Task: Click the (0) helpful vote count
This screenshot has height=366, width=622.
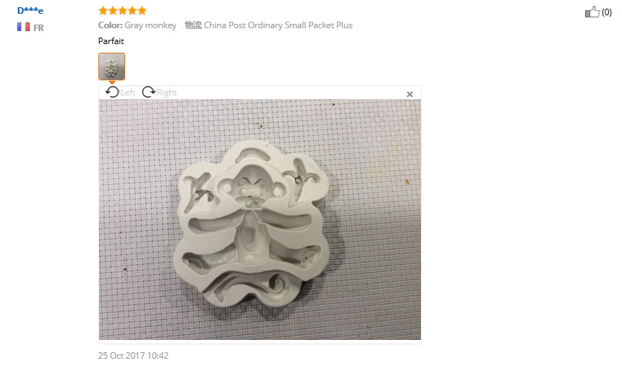Action: pyautogui.click(x=607, y=12)
